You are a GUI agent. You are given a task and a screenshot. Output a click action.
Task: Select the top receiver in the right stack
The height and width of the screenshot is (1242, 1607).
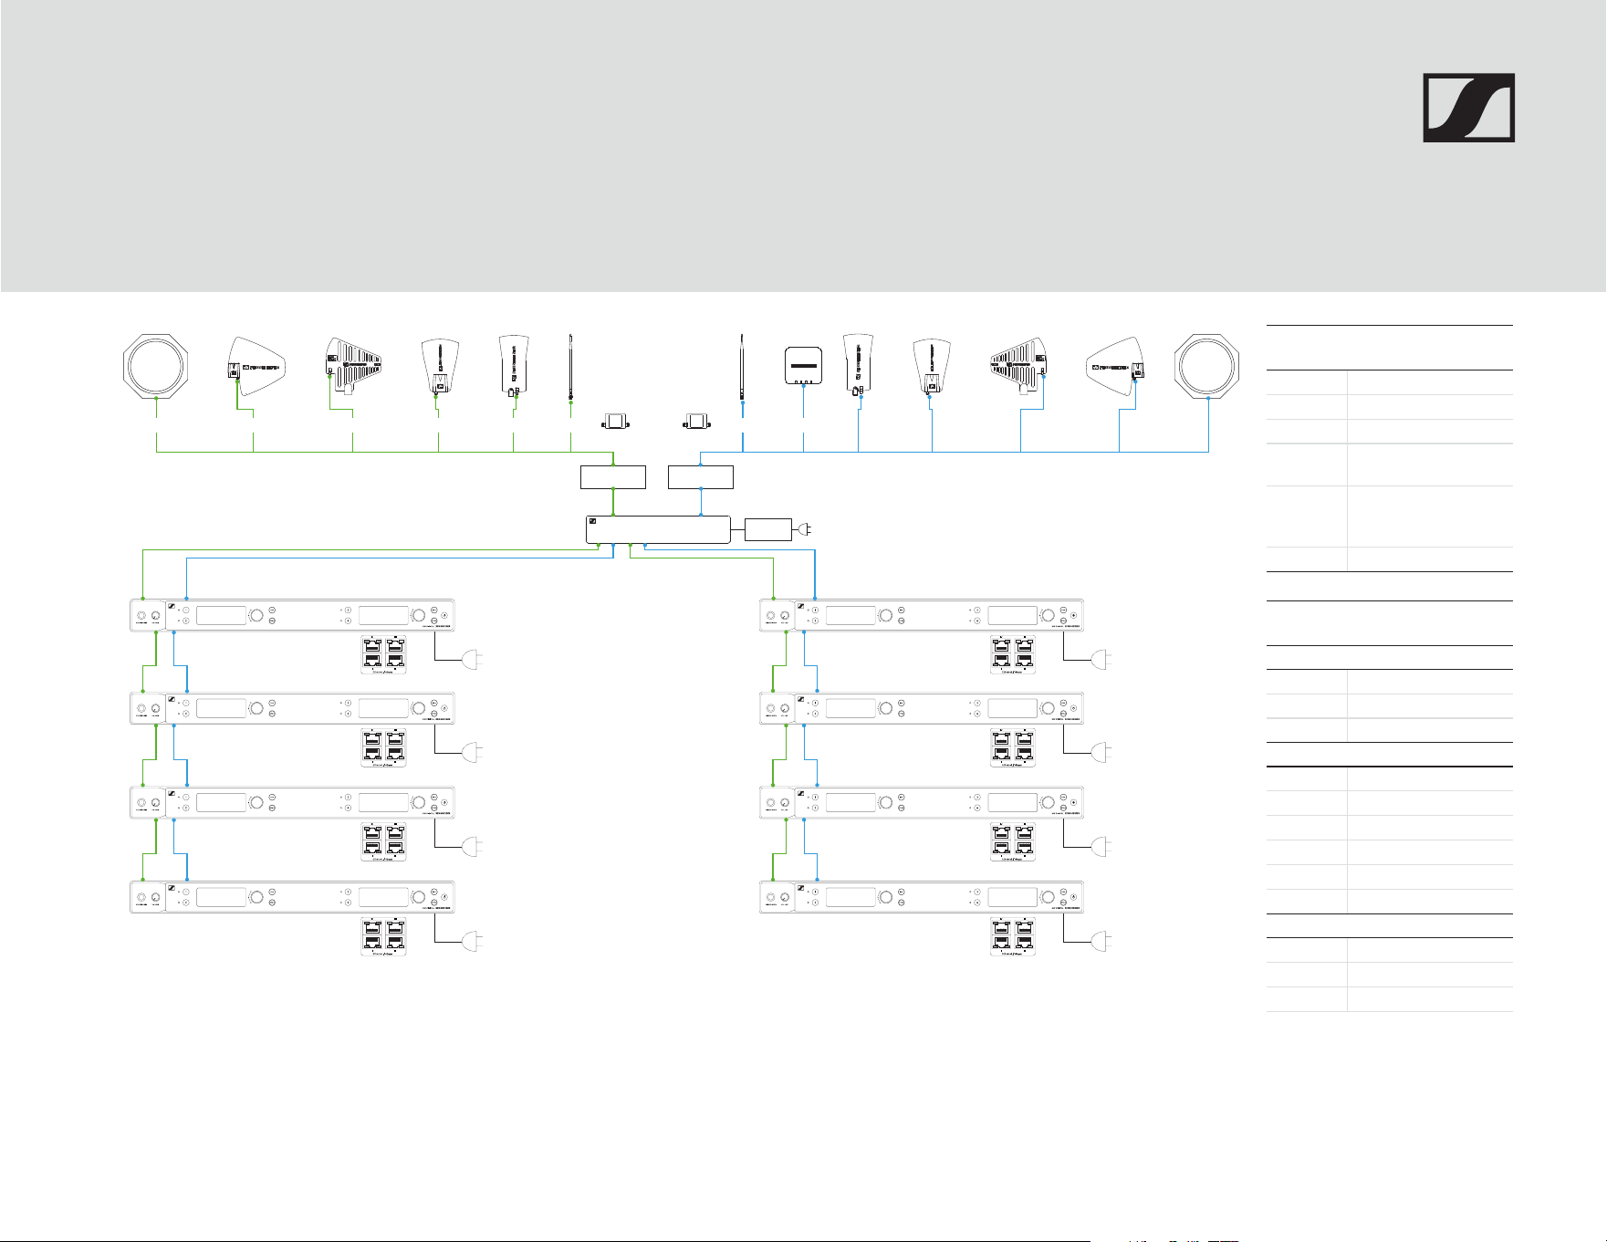pos(922,615)
